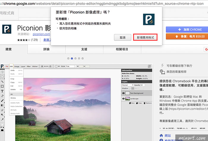Select the dashed rectangle marquee tool
Image resolution: width=208 pixels, height=141 pixels.
point(2,86)
